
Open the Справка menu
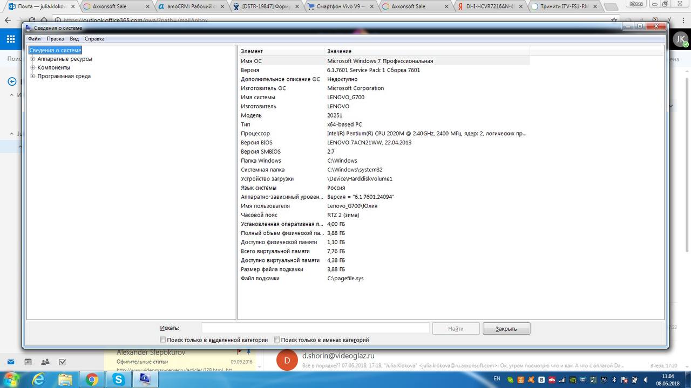tap(94, 39)
